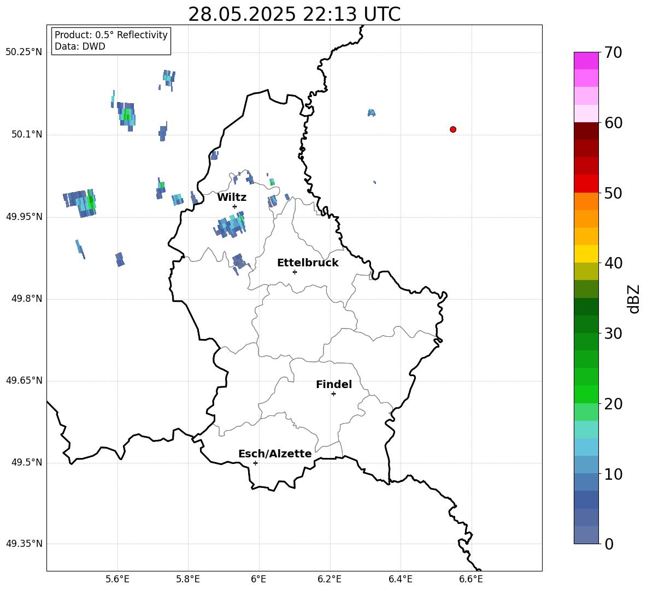
Task: Click the 20 tick on colorbar
Action: click(613, 404)
